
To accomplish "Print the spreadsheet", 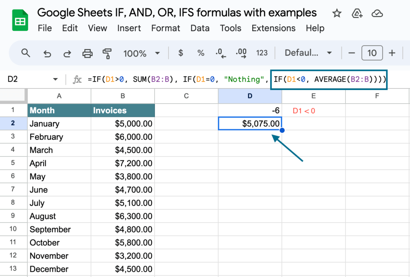I will click(87, 53).
